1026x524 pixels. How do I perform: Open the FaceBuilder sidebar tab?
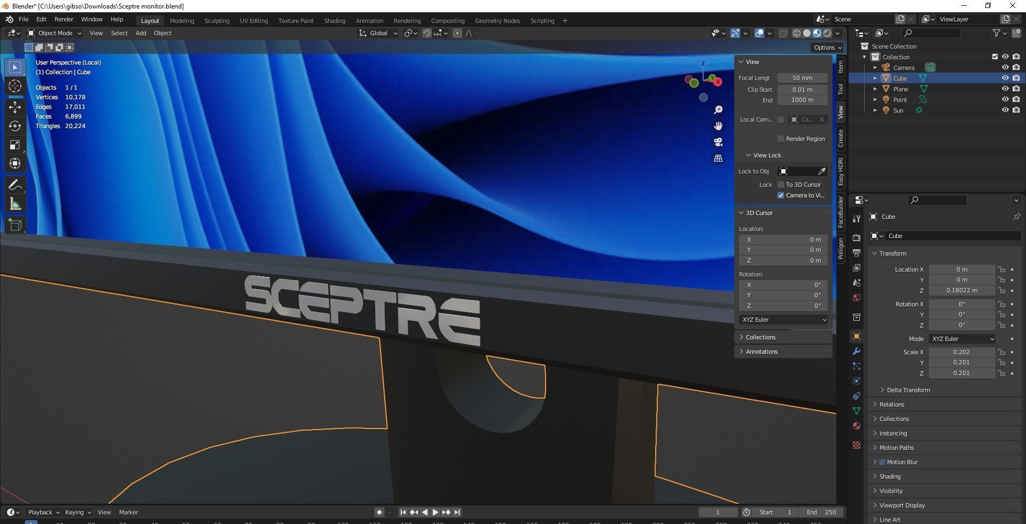point(841,212)
